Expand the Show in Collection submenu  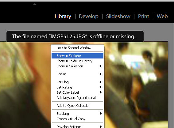click(77, 66)
